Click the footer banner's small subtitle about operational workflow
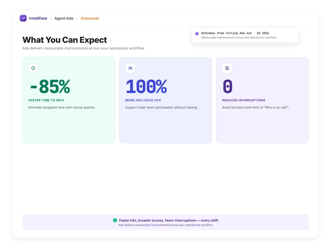Viewport: 331px width, 248px height. click(165, 225)
